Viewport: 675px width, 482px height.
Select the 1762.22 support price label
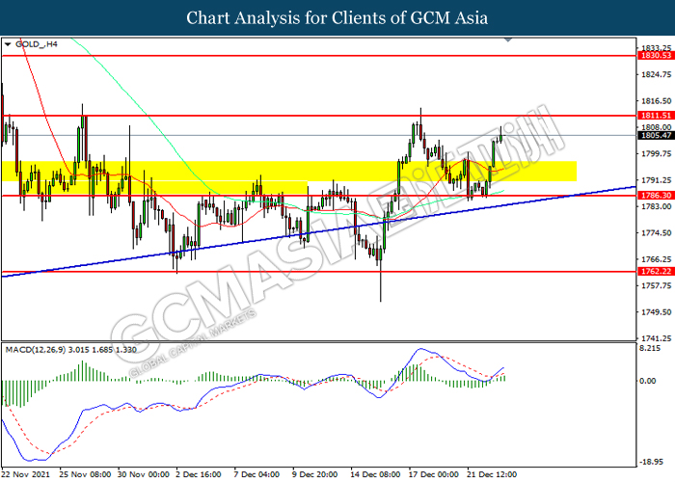[656, 271]
